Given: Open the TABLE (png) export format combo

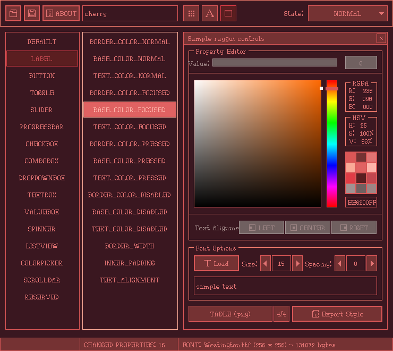Looking at the screenshot, I should 230,314.
